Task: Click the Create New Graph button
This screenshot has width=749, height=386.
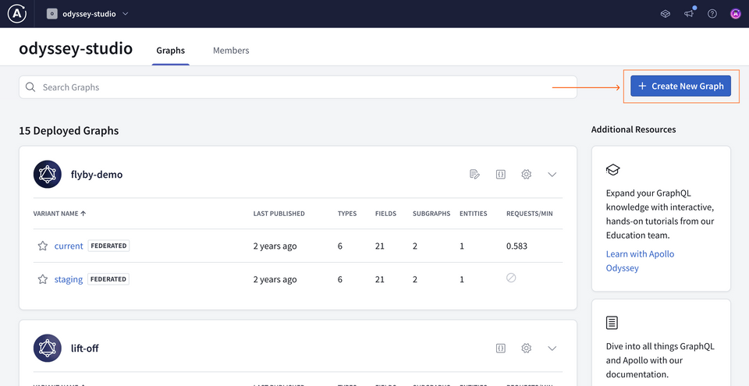Action: (680, 86)
